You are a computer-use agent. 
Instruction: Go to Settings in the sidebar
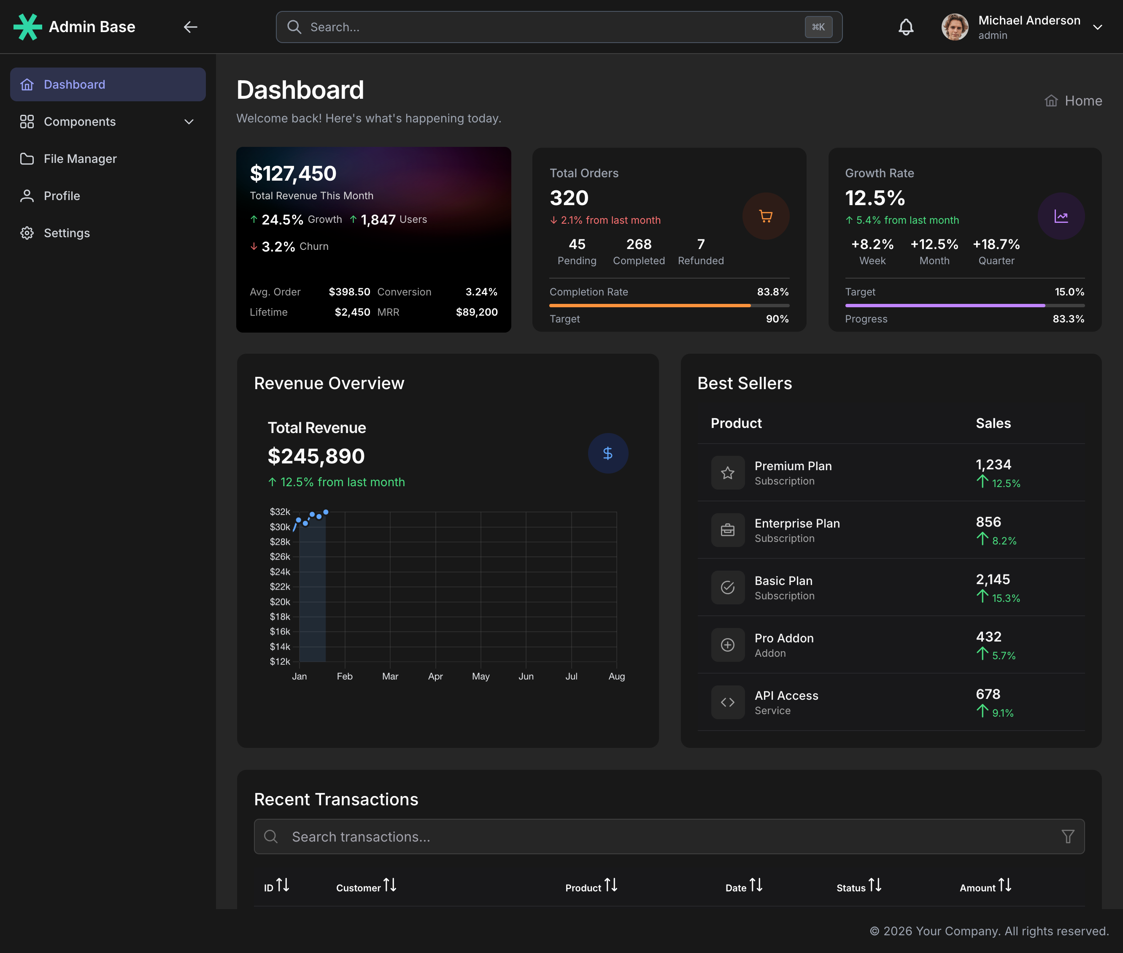(x=66, y=233)
